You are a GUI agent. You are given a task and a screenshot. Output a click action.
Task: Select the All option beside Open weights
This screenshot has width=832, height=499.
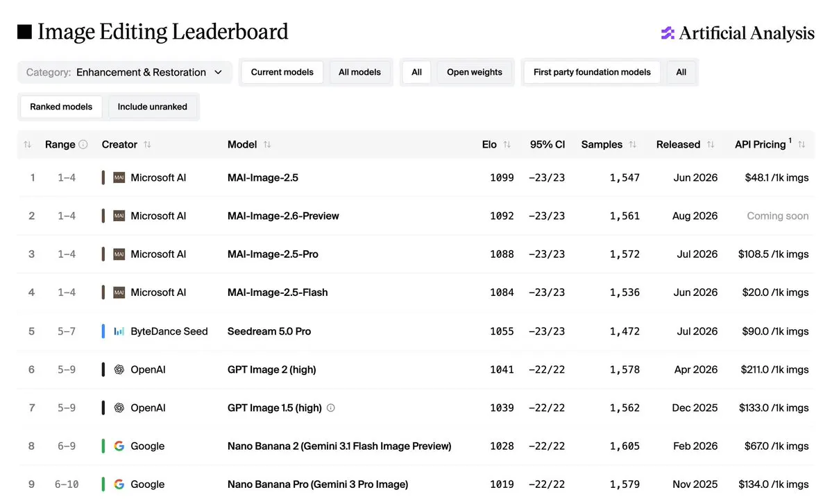(x=416, y=72)
